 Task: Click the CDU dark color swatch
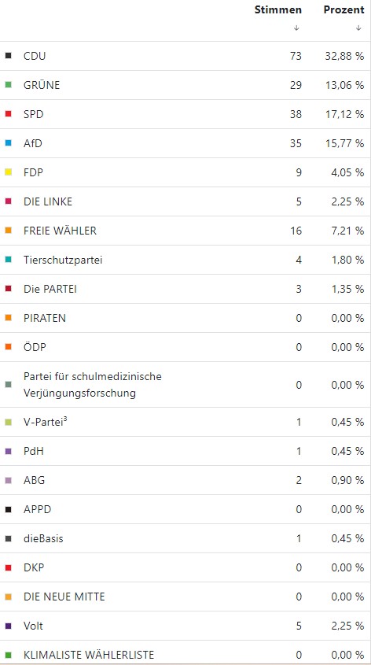click(x=8, y=56)
